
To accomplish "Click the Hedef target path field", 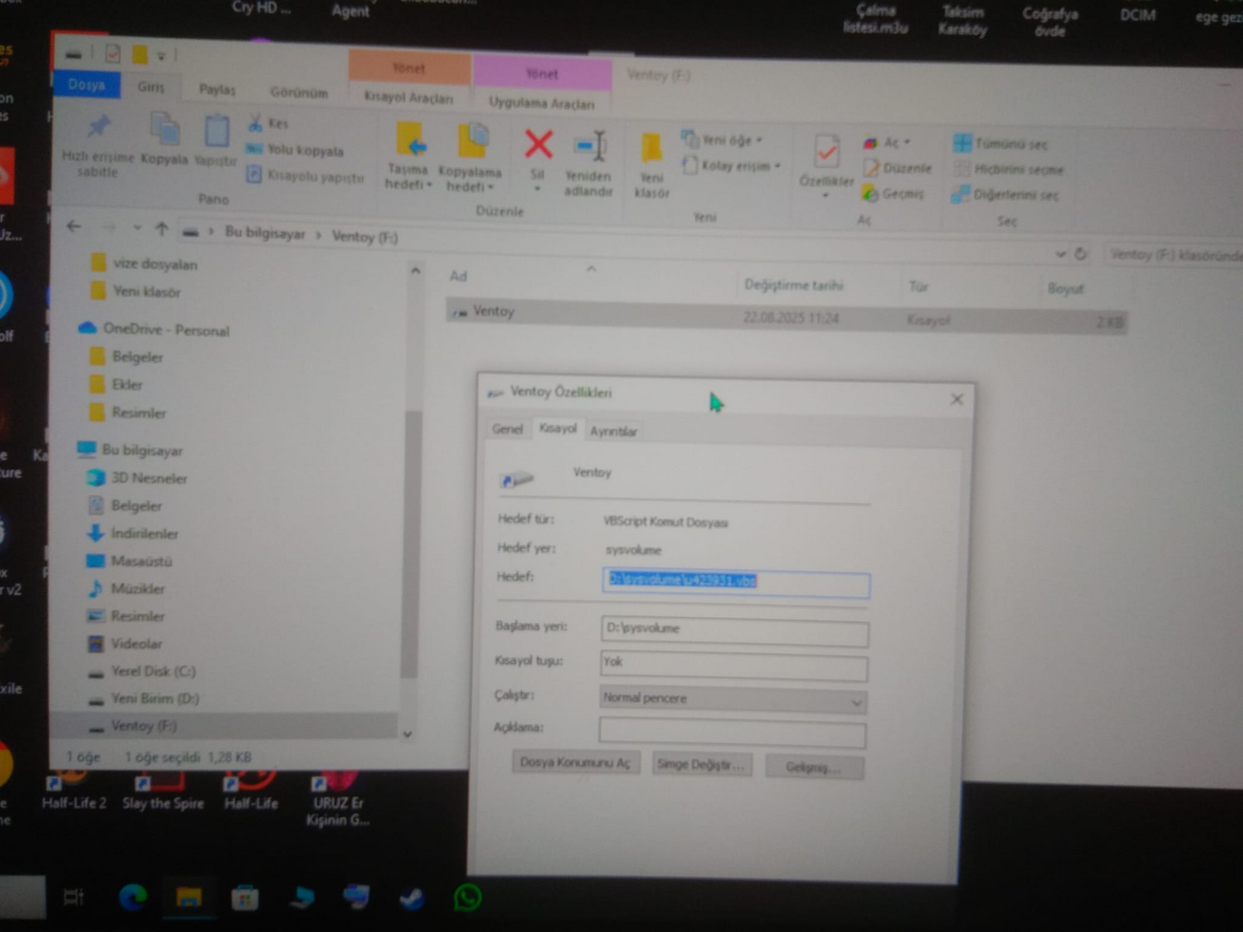I will [x=735, y=583].
